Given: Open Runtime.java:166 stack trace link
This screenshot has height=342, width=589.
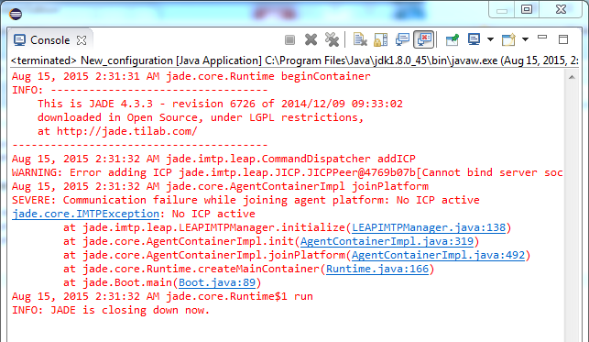Looking at the screenshot, I should tap(377, 269).
